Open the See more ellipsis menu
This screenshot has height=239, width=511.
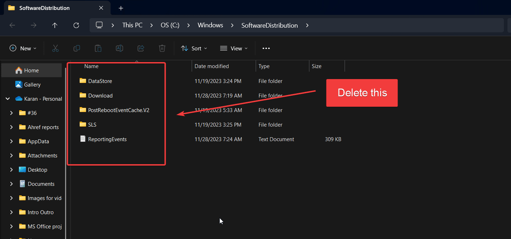(266, 48)
